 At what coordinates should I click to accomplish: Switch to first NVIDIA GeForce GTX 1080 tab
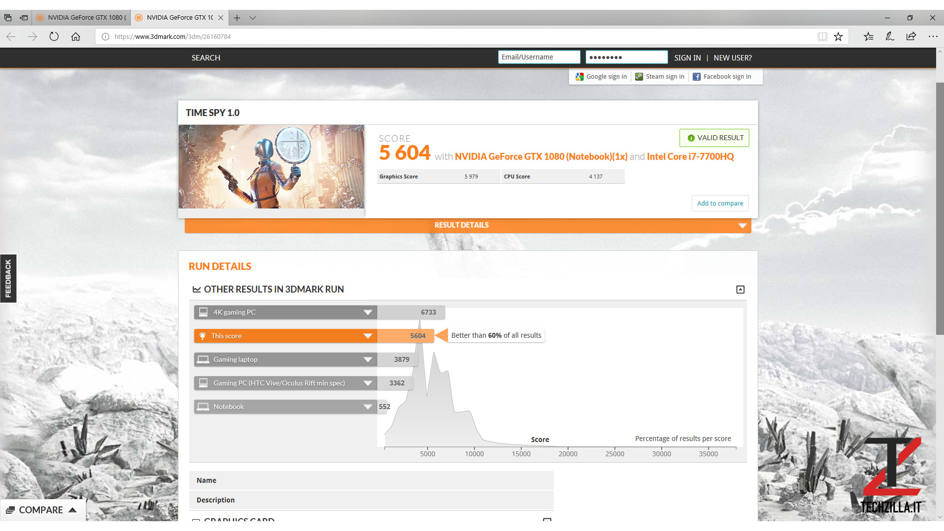82,18
